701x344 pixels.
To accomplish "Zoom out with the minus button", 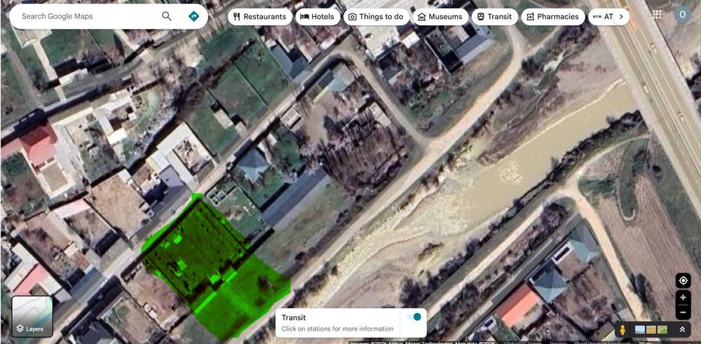I will pos(683,312).
